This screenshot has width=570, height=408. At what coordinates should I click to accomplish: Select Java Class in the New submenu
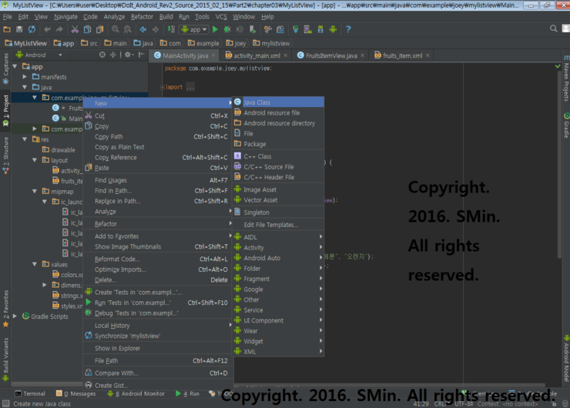[x=278, y=102]
